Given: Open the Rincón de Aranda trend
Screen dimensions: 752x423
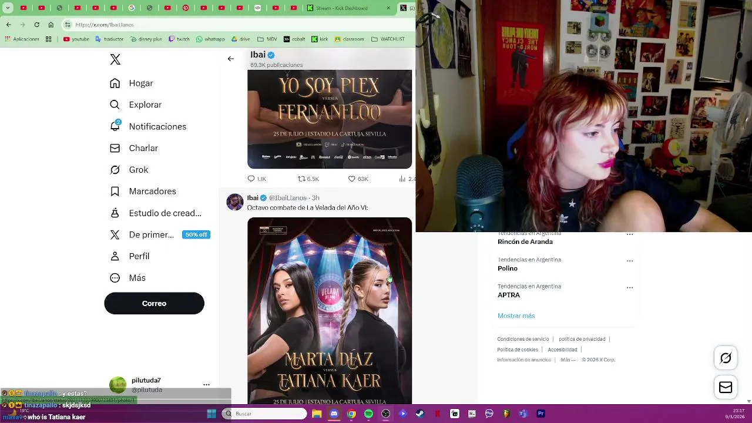Looking at the screenshot, I should pos(525,241).
